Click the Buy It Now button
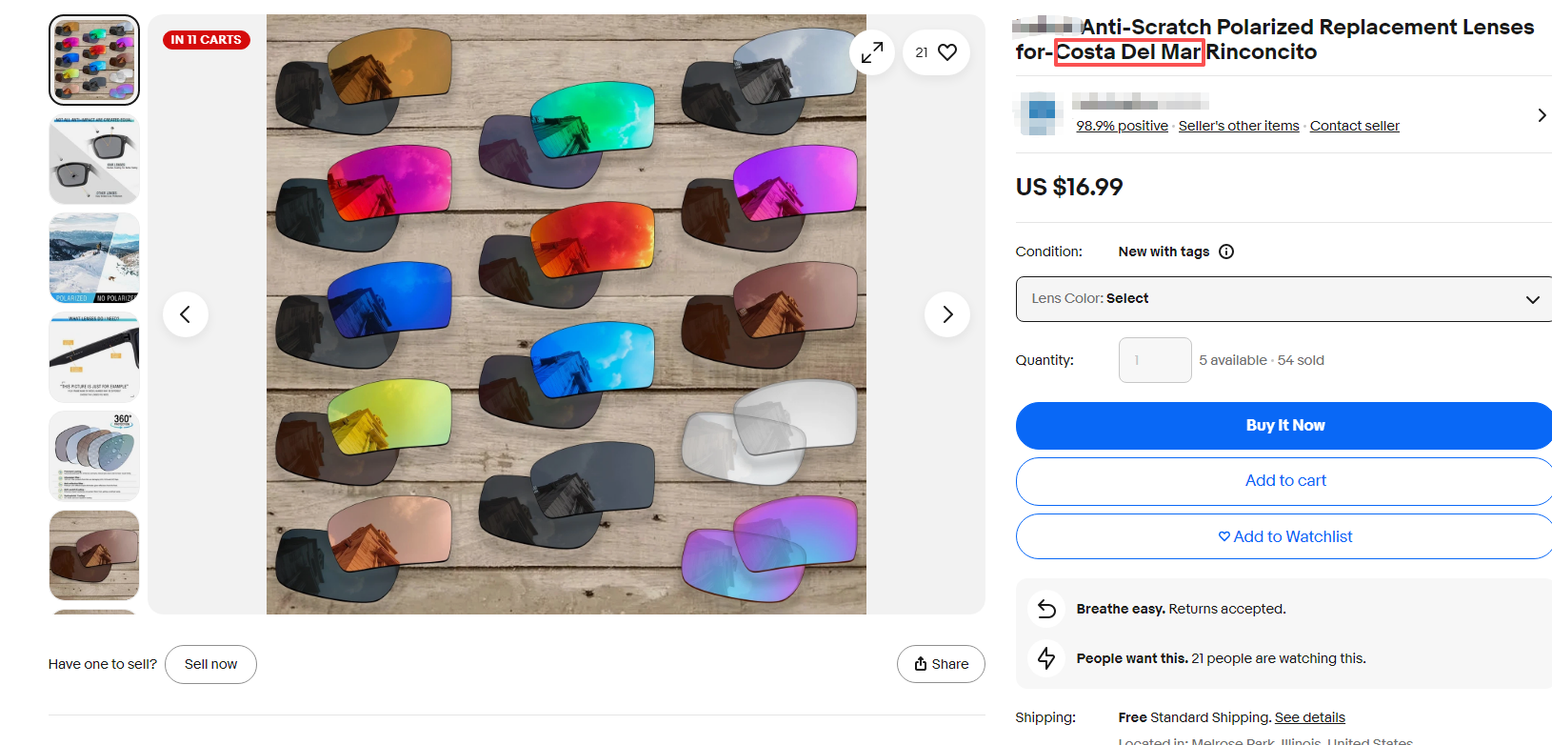This screenshot has width=1552, height=745. pyautogui.click(x=1283, y=426)
